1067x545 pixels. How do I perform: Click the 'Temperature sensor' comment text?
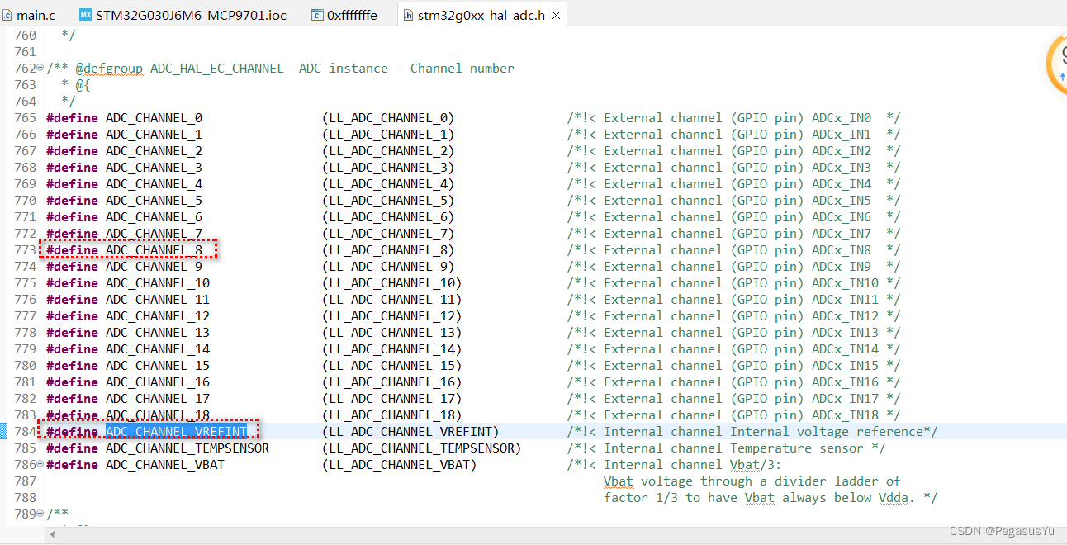[797, 448]
